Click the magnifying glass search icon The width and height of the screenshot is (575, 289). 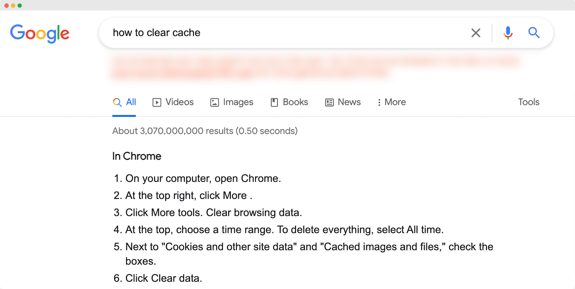coord(534,33)
